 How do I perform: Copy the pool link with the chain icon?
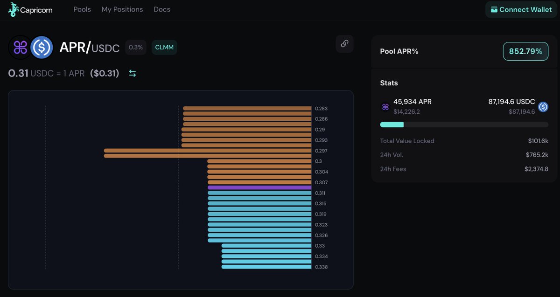(344, 44)
